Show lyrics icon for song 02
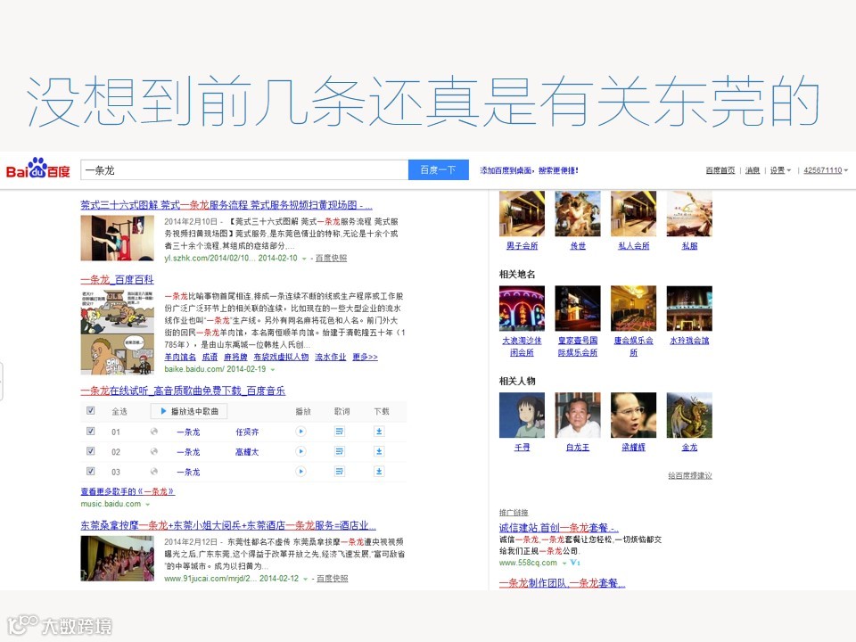856x642 pixels. (x=340, y=451)
